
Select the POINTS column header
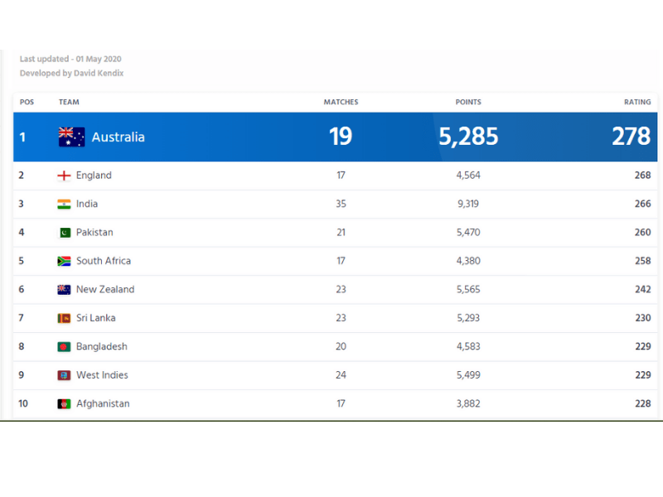pyautogui.click(x=468, y=102)
